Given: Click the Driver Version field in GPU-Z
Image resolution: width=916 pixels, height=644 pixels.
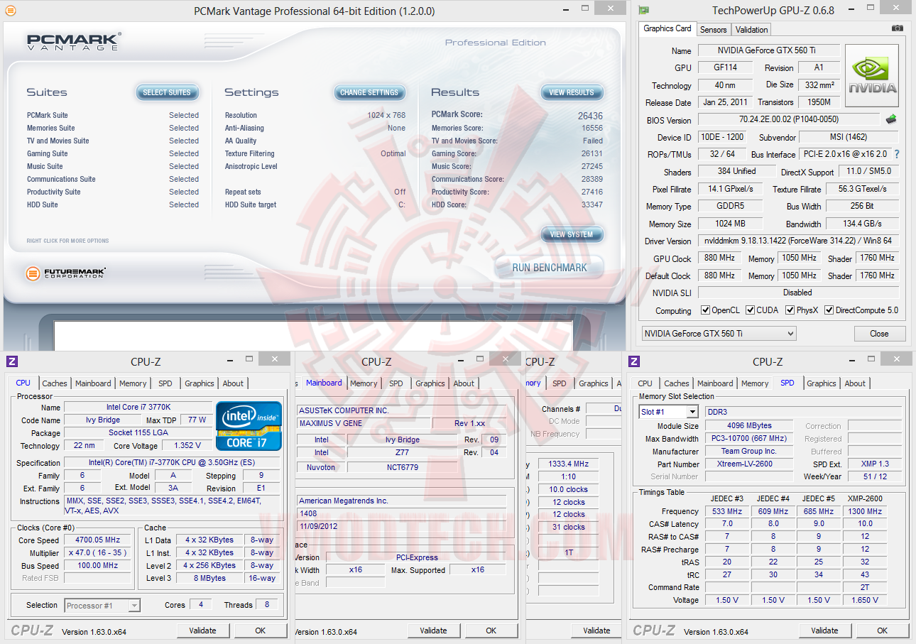Looking at the screenshot, I should pos(798,241).
